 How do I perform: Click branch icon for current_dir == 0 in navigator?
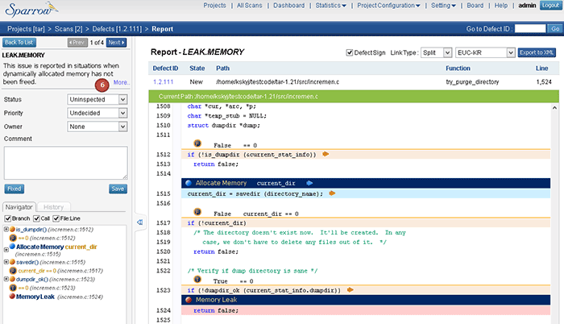click(x=13, y=271)
